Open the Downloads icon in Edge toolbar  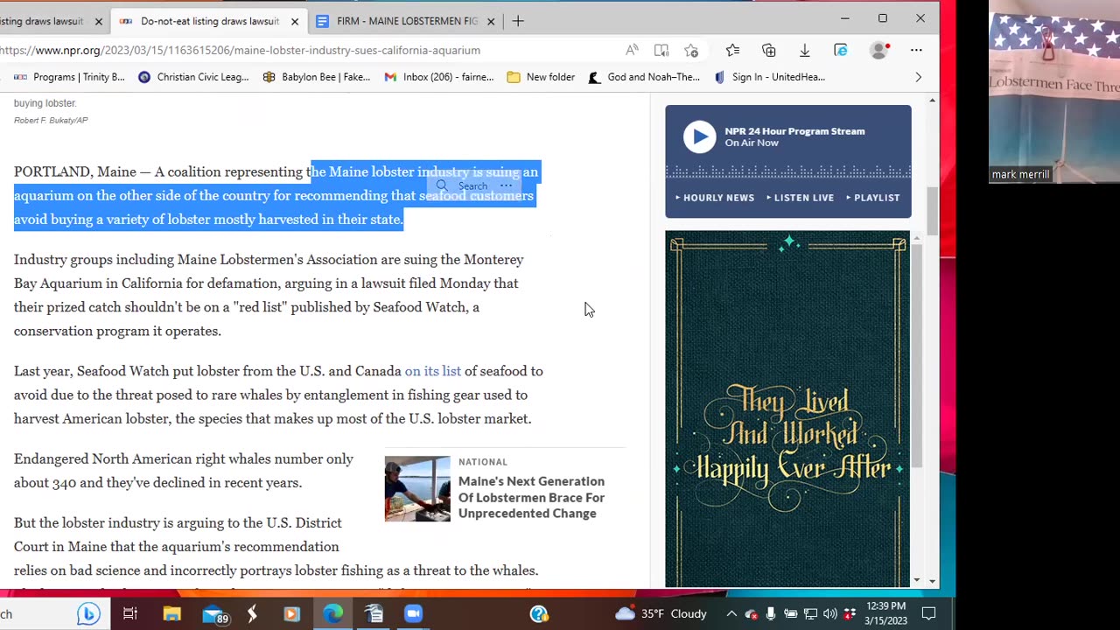804,50
